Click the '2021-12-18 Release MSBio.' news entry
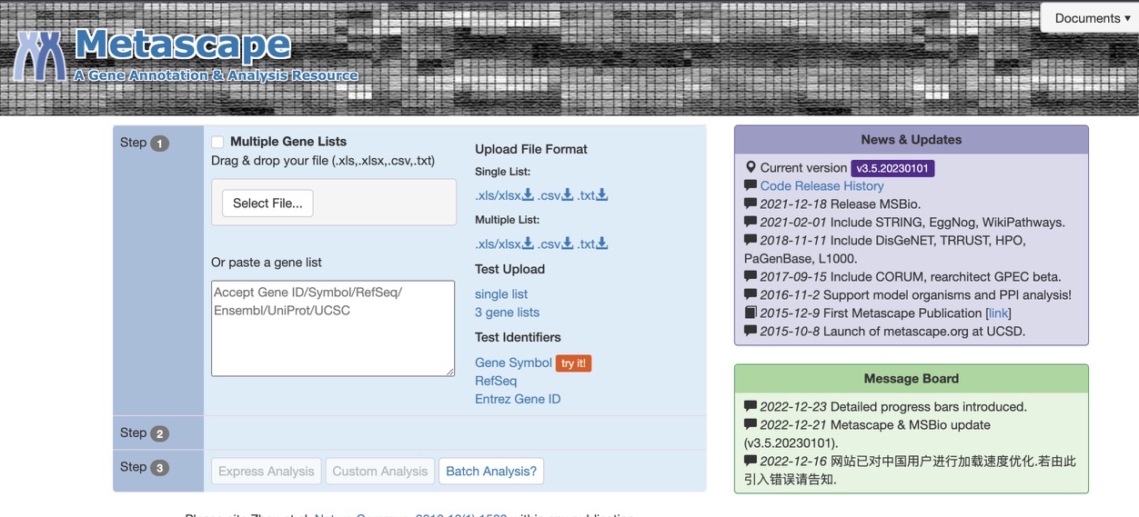 tap(841, 204)
